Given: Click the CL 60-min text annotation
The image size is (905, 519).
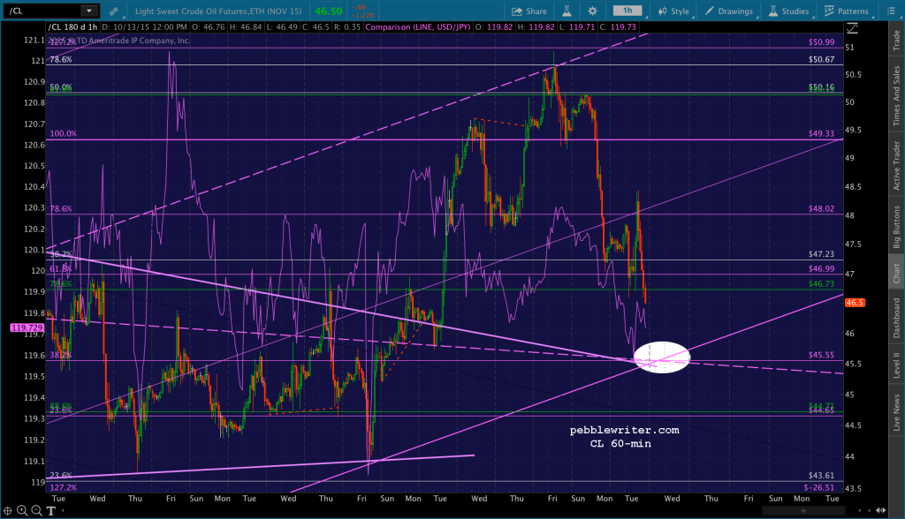Looking at the screenshot, I should pyautogui.click(x=620, y=443).
